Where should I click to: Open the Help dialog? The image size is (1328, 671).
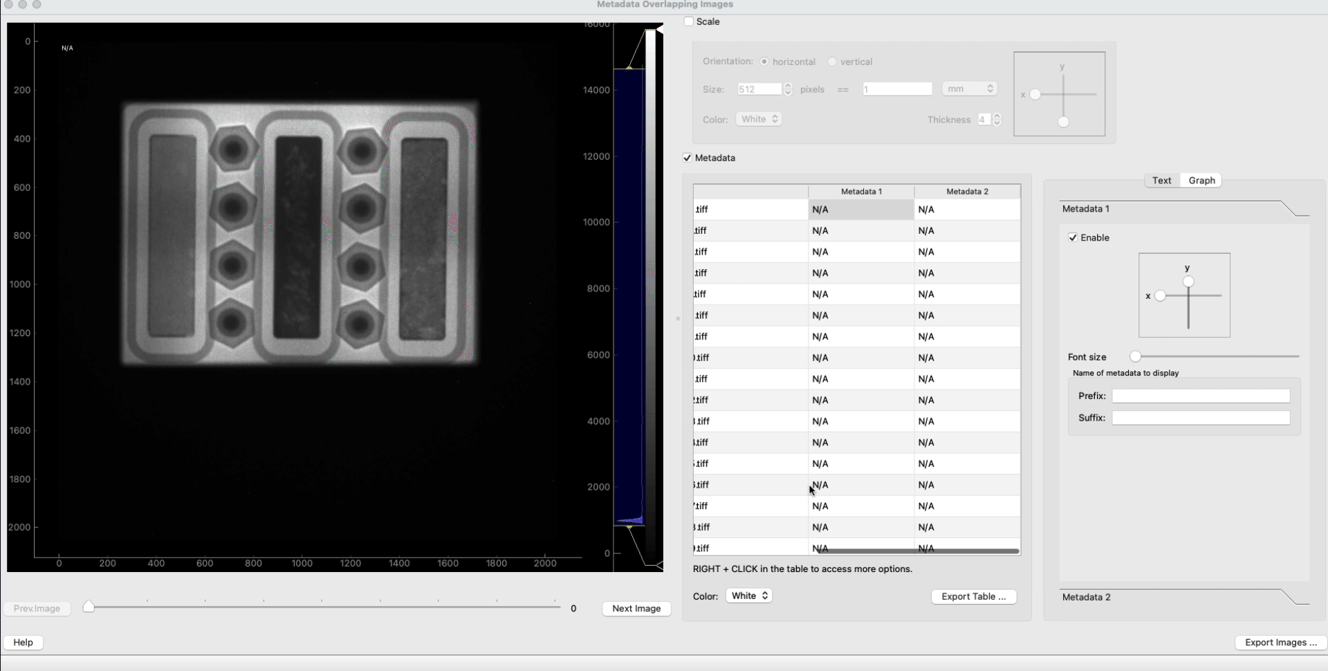click(23, 642)
